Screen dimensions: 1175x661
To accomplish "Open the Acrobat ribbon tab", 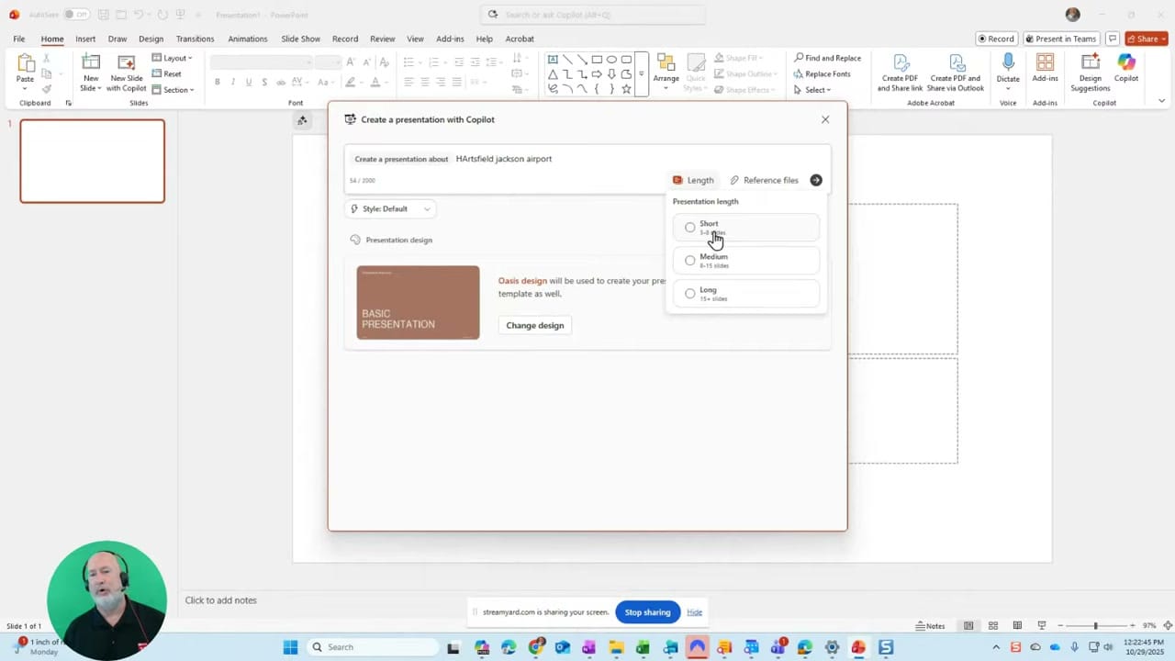I will 519,39.
